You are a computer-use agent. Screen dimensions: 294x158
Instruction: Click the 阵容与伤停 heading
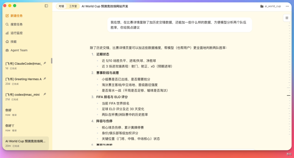[104, 121]
